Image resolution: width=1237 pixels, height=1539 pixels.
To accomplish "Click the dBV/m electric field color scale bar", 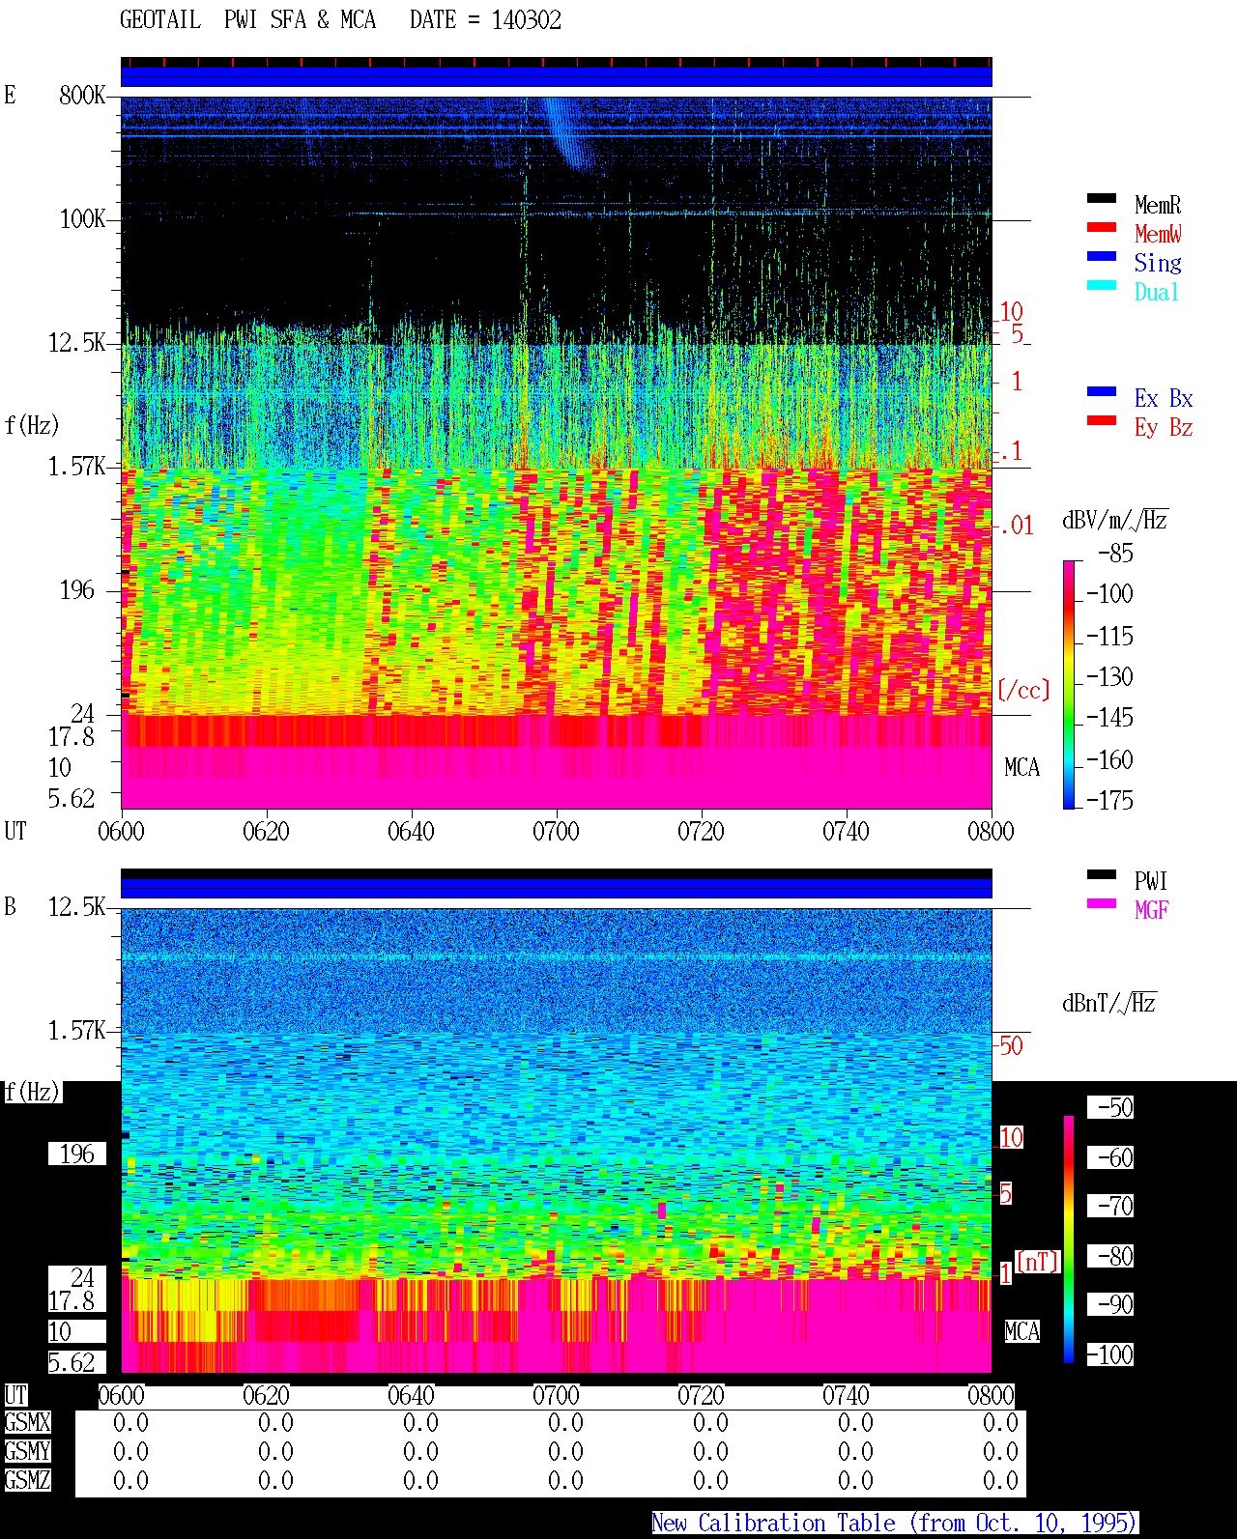I will coord(1069,684).
